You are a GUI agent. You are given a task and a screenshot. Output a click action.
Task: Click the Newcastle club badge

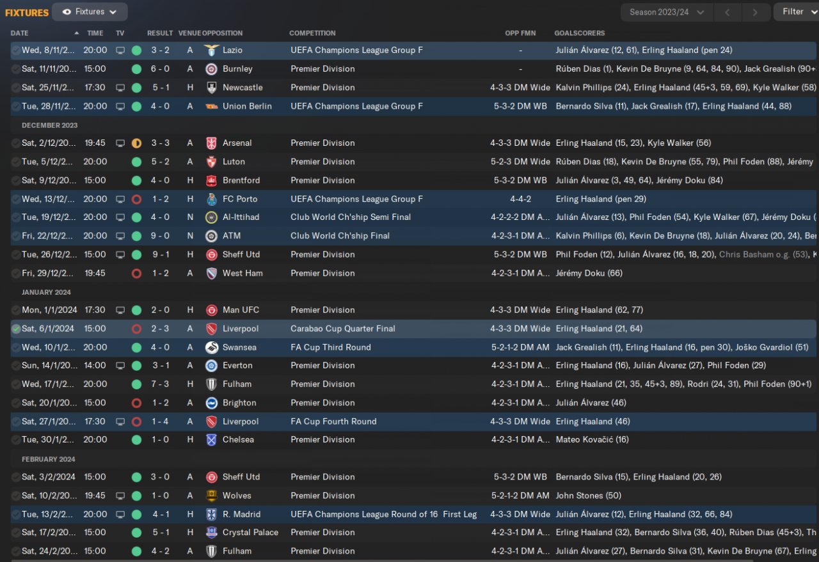(x=211, y=88)
